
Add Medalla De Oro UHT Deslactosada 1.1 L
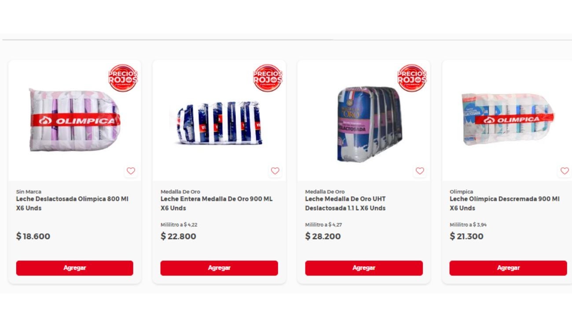tap(364, 268)
